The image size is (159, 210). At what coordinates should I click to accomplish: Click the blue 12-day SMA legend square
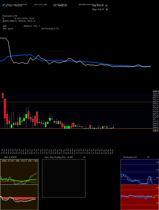tap(3, 5)
